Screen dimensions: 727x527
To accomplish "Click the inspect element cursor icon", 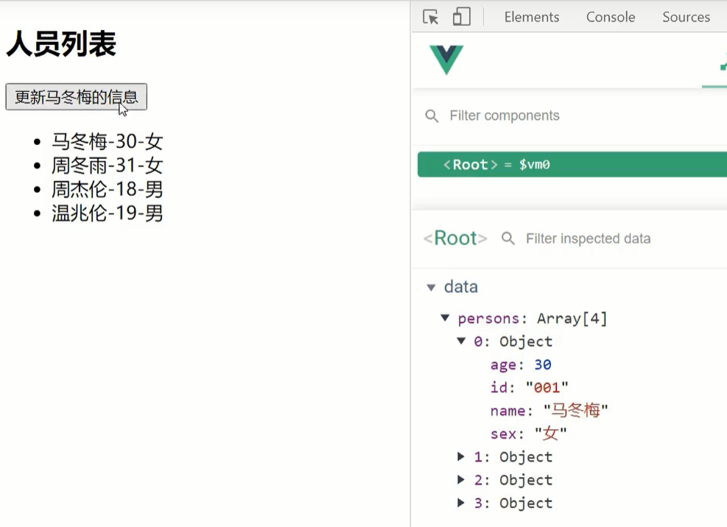I will [431, 17].
